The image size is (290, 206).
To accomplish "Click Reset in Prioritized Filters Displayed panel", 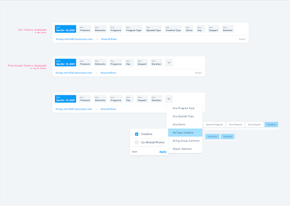I will point(198,73).
